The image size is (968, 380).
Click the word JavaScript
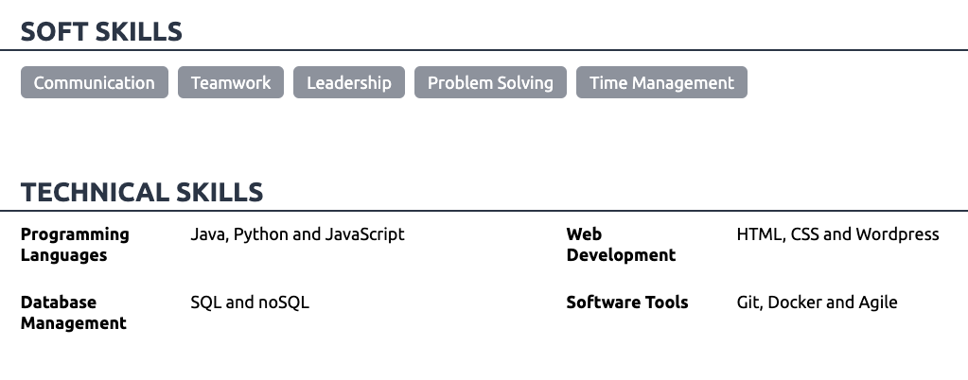364,234
